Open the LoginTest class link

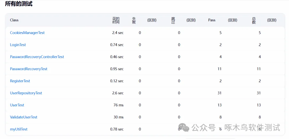[18, 45]
